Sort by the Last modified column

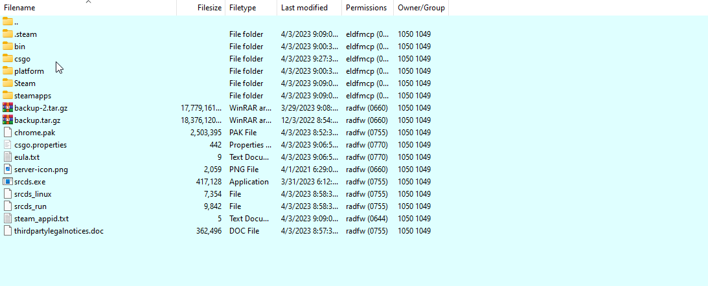coord(304,8)
